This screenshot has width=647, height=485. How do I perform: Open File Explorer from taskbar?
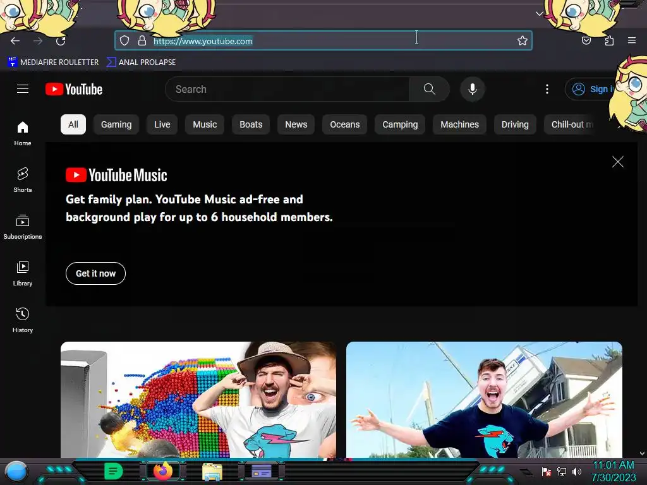click(x=212, y=471)
